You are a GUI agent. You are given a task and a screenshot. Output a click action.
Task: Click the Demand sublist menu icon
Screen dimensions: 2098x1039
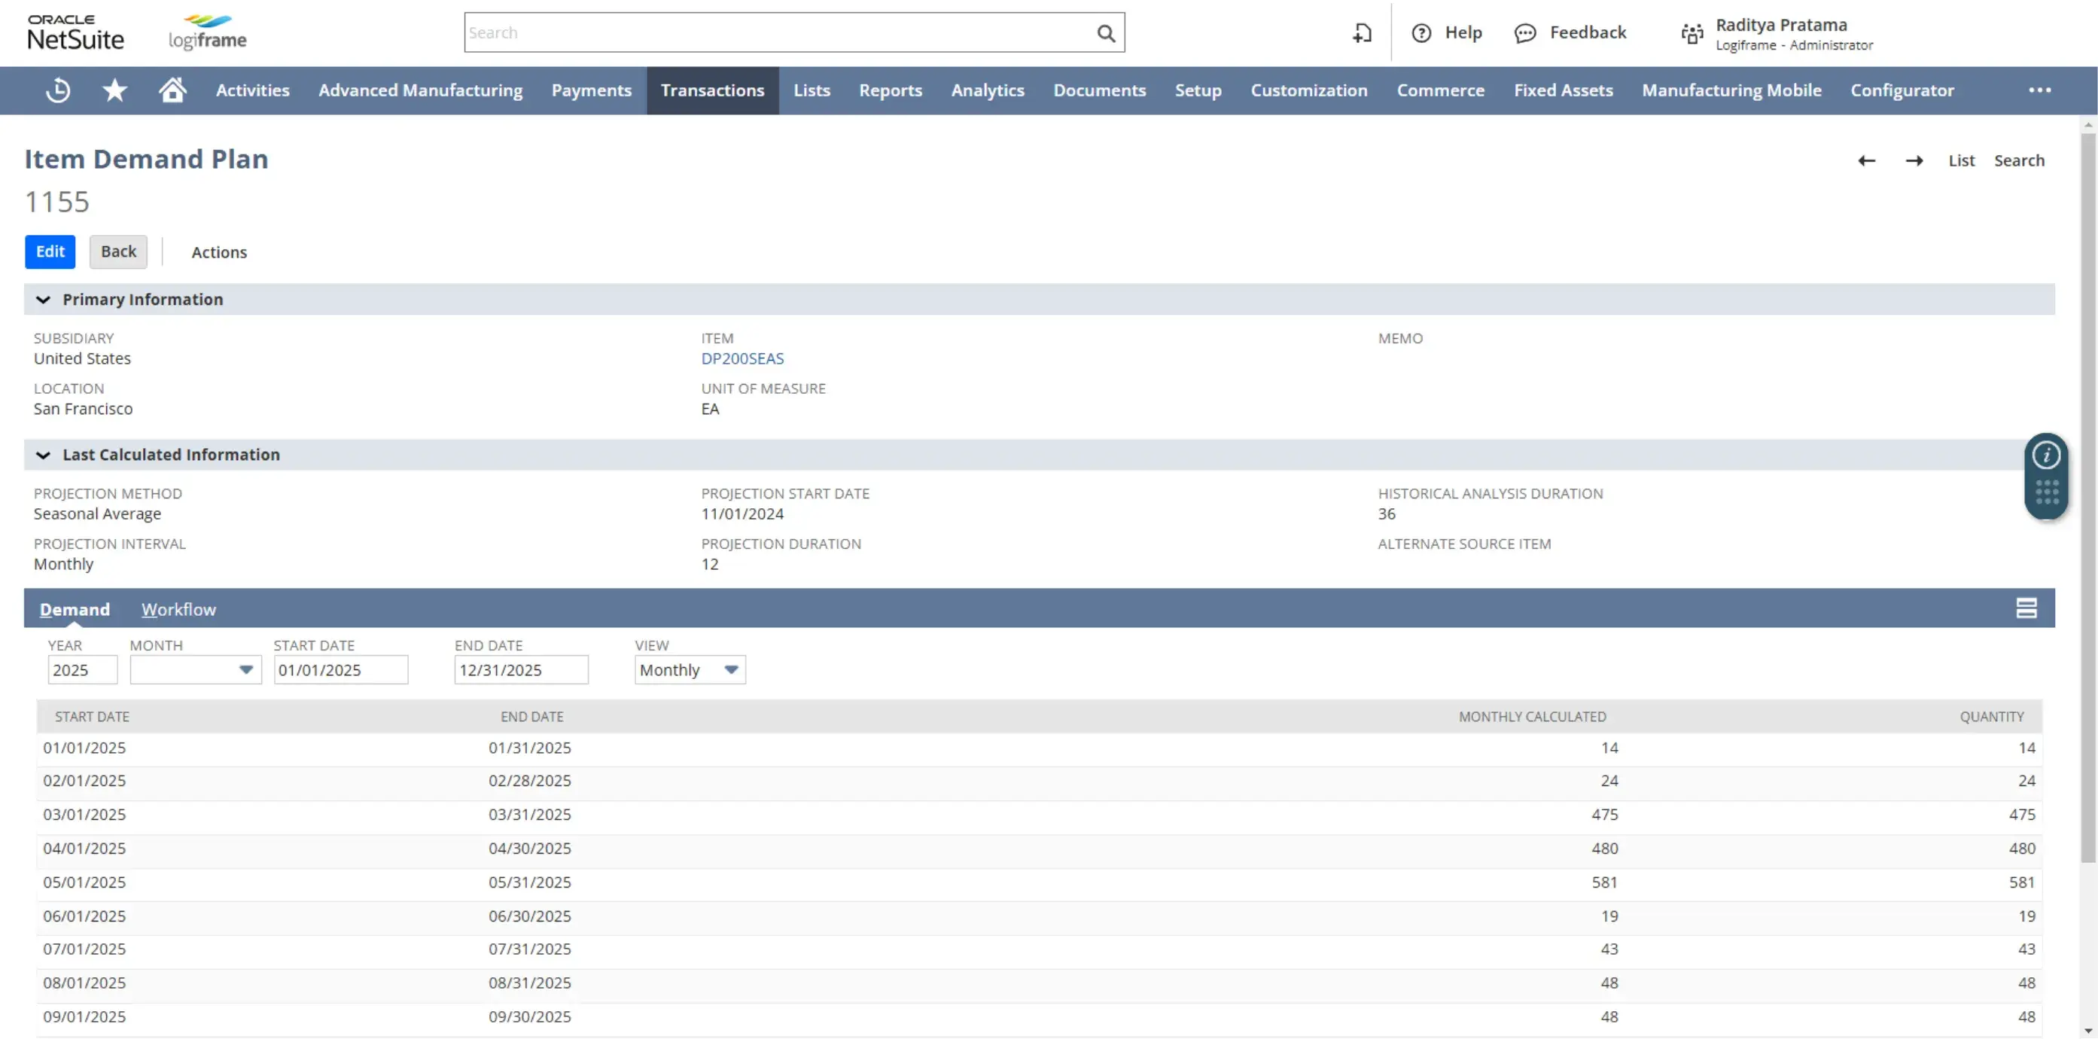(x=2027, y=608)
